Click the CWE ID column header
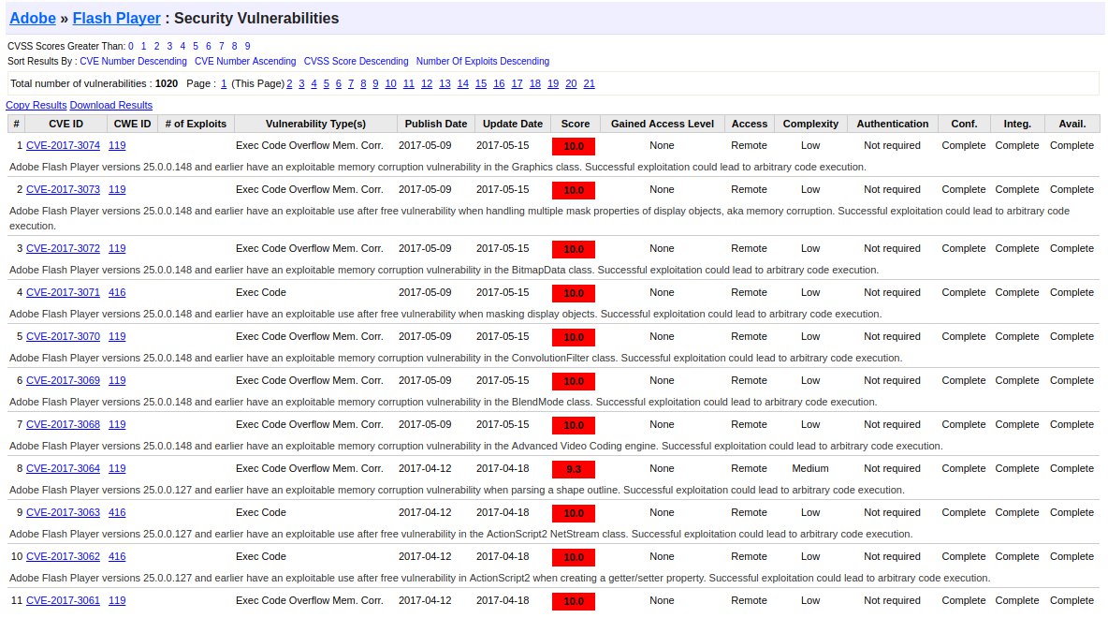Screen dimensions: 1108x618 click(x=132, y=124)
